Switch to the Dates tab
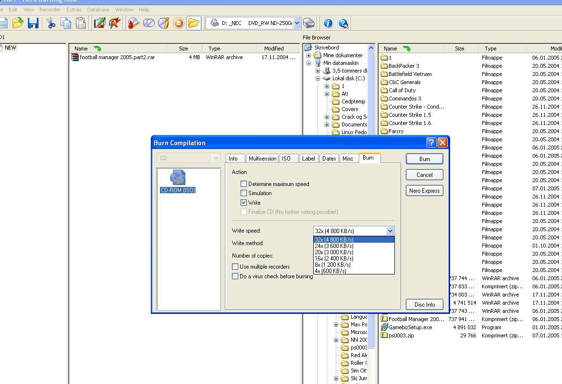Image resolution: width=562 pixels, height=384 pixels. tap(329, 159)
